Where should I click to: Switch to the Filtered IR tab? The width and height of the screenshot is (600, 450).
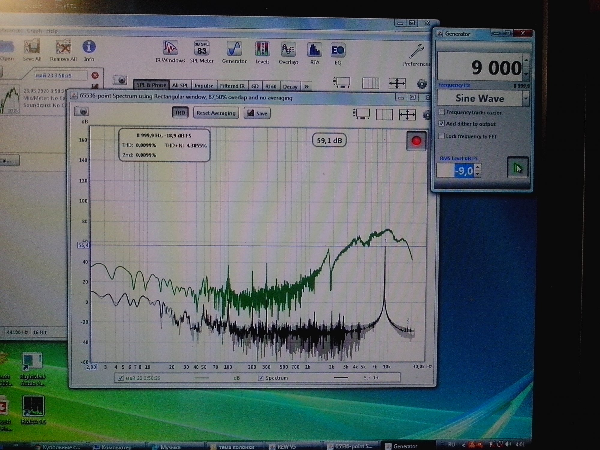click(x=232, y=86)
